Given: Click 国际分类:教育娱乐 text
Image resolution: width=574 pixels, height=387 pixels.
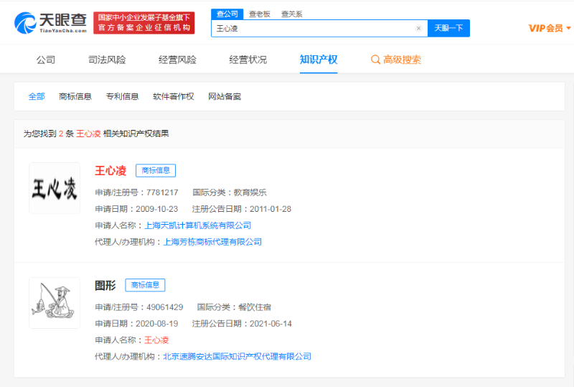Looking at the screenshot, I should click(x=230, y=192).
